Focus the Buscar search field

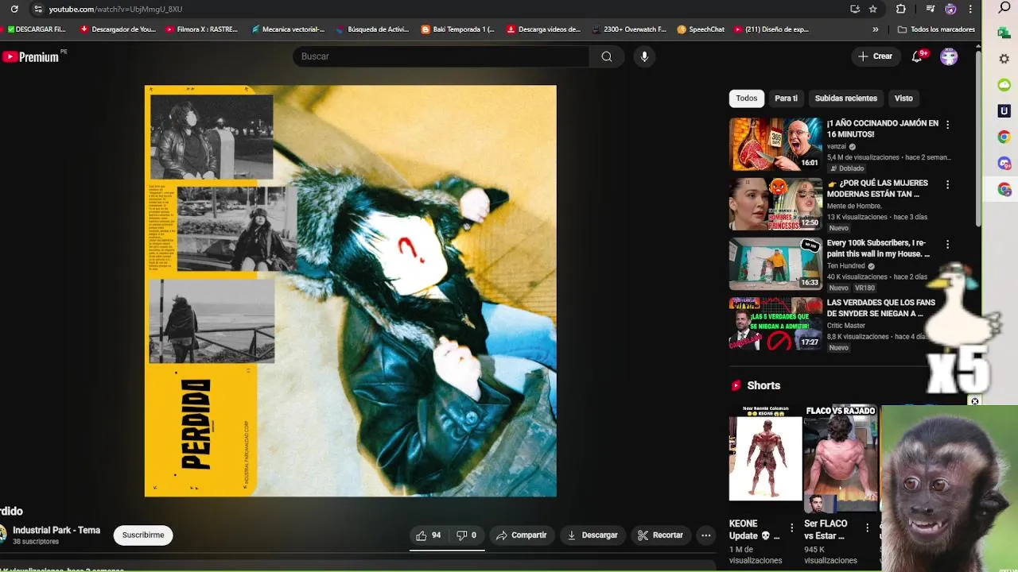441,56
